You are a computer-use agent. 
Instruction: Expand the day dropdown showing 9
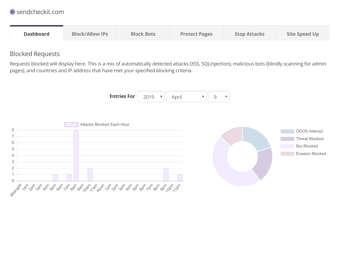(x=219, y=97)
